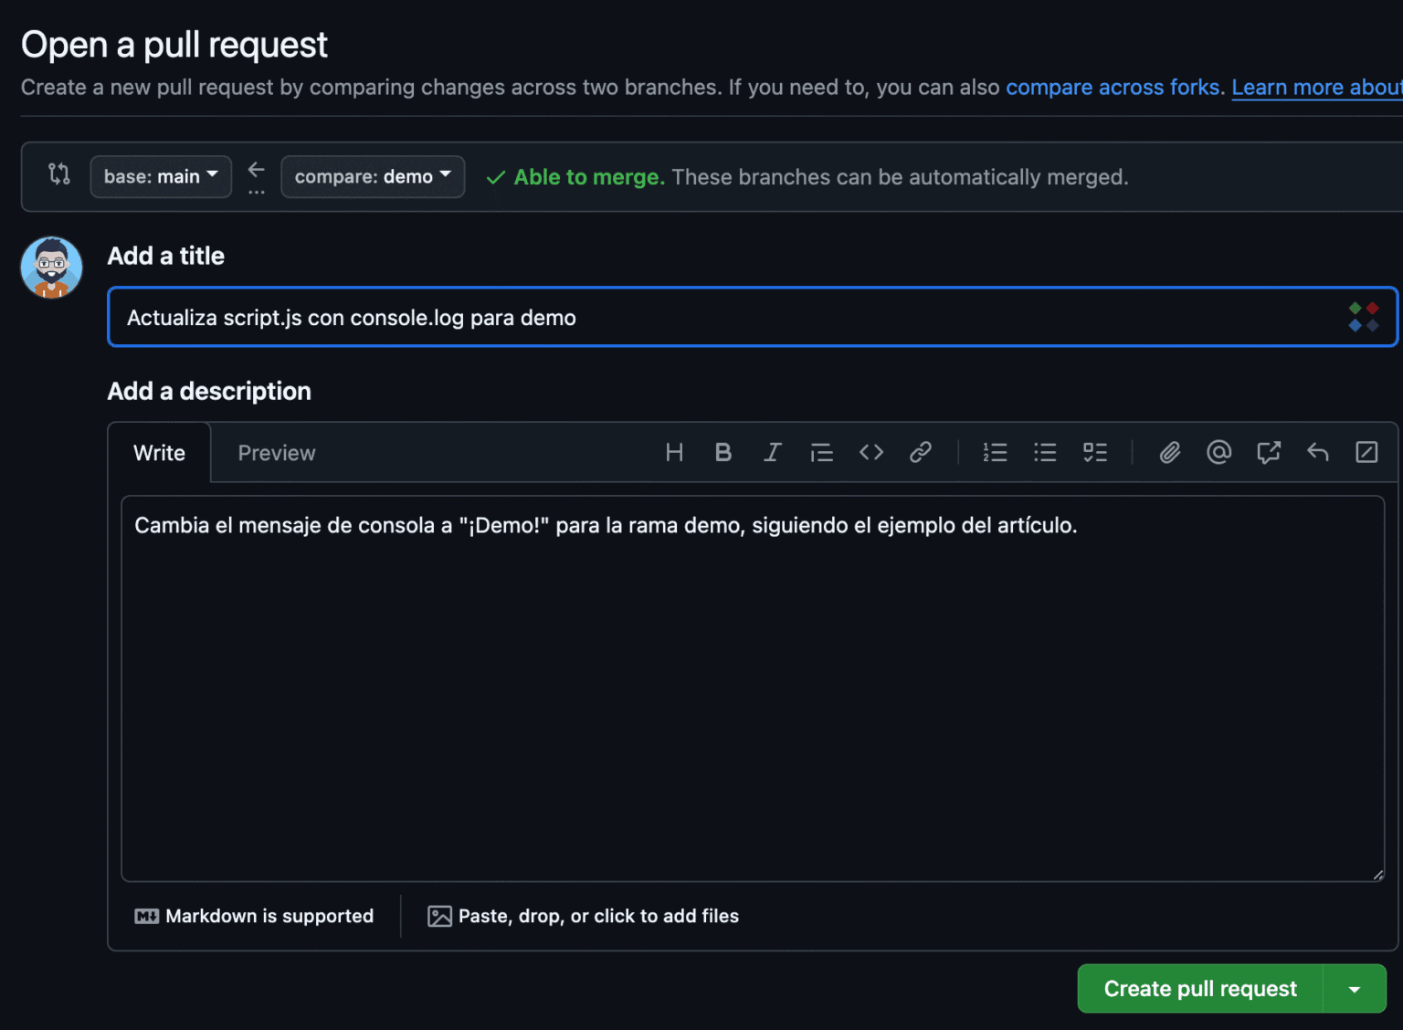The height and width of the screenshot is (1030, 1403).
Task: Add a numbered list
Action: (x=995, y=452)
